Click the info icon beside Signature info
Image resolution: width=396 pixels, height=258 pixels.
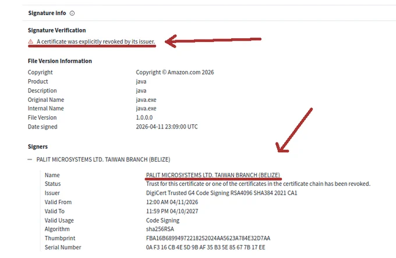click(72, 13)
